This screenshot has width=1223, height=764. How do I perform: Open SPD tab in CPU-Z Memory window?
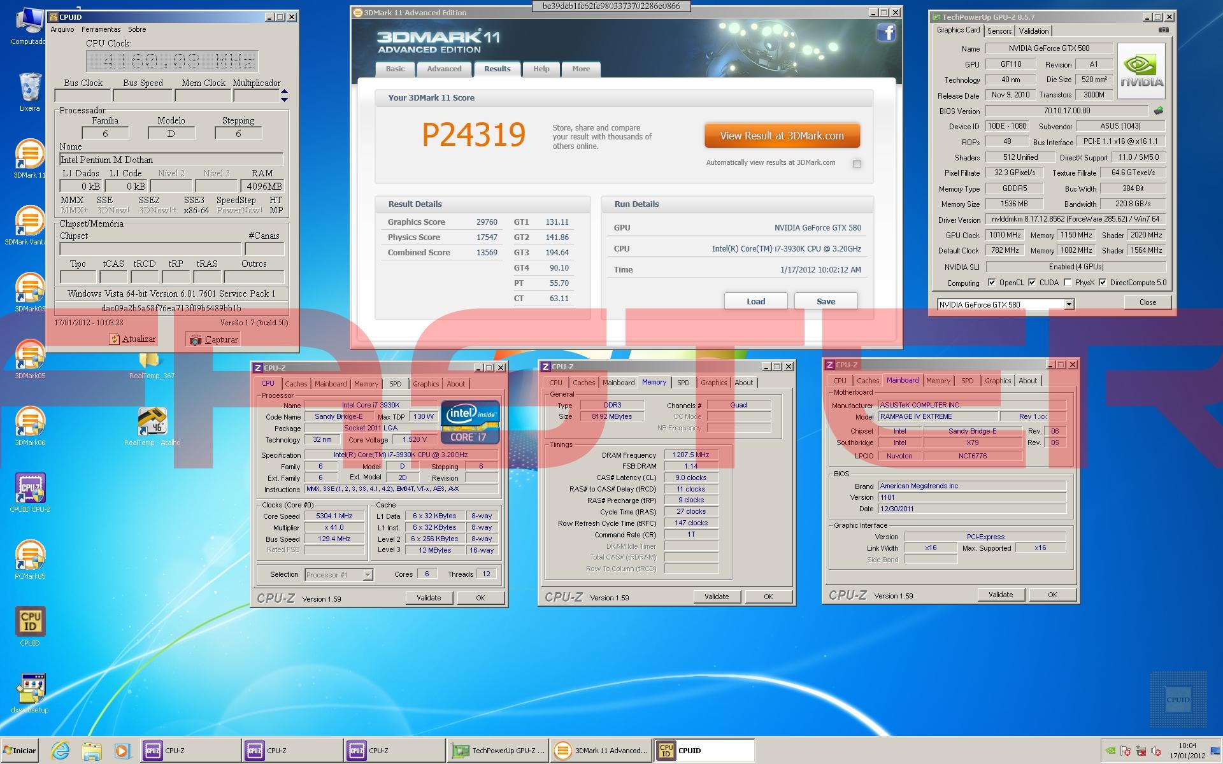point(683,383)
